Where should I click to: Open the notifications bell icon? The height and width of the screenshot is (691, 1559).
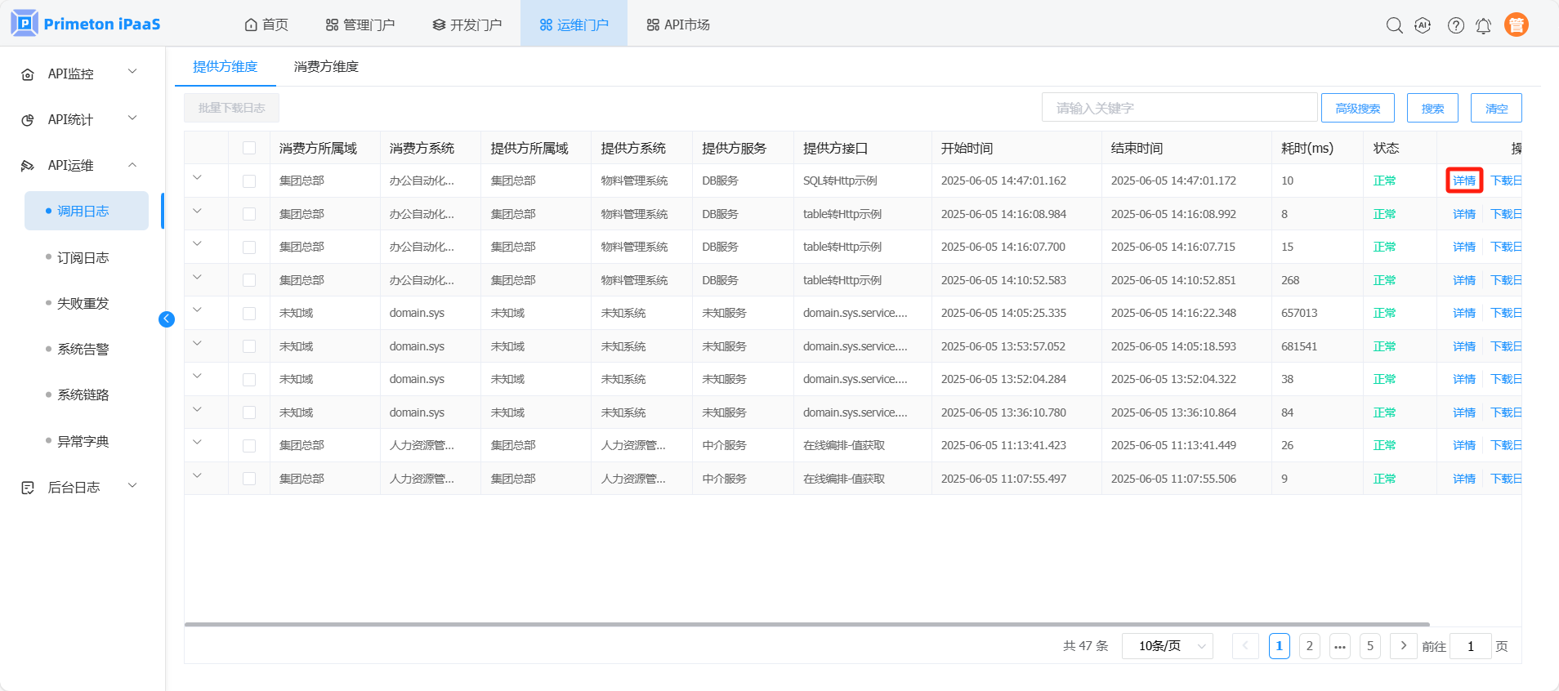(1483, 25)
